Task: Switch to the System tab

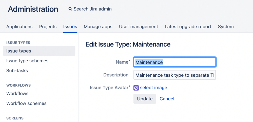Action: 226,27
